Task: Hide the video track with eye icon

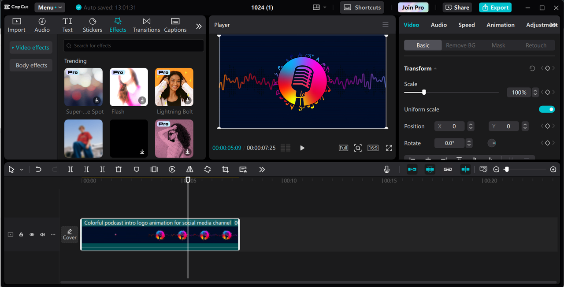Action: click(32, 235)
